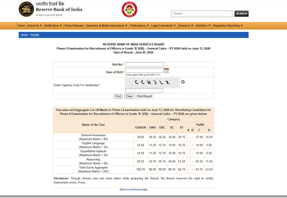
Task: Click the Reserve Bank of India emblem logo
Action: [x=26, y=9]
